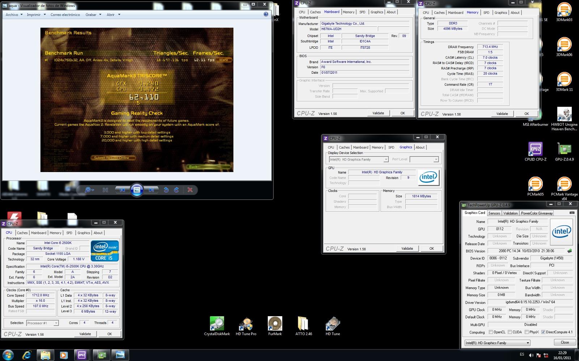
Task: Click volume icon in system tray
Action: point(531,355)
